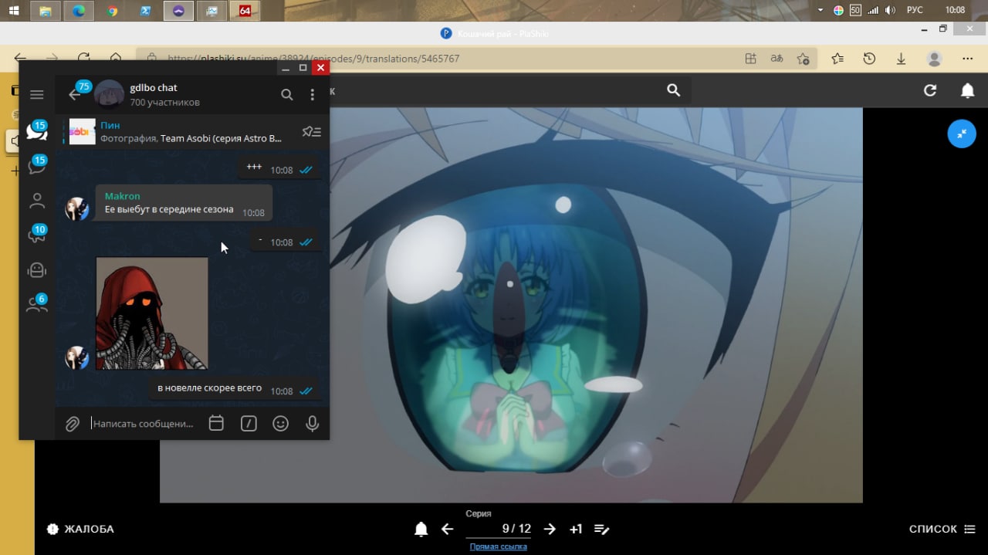Click the volume speaker tray icon
The width and height of the screenshot is (988, 555).
pos(890,10)
